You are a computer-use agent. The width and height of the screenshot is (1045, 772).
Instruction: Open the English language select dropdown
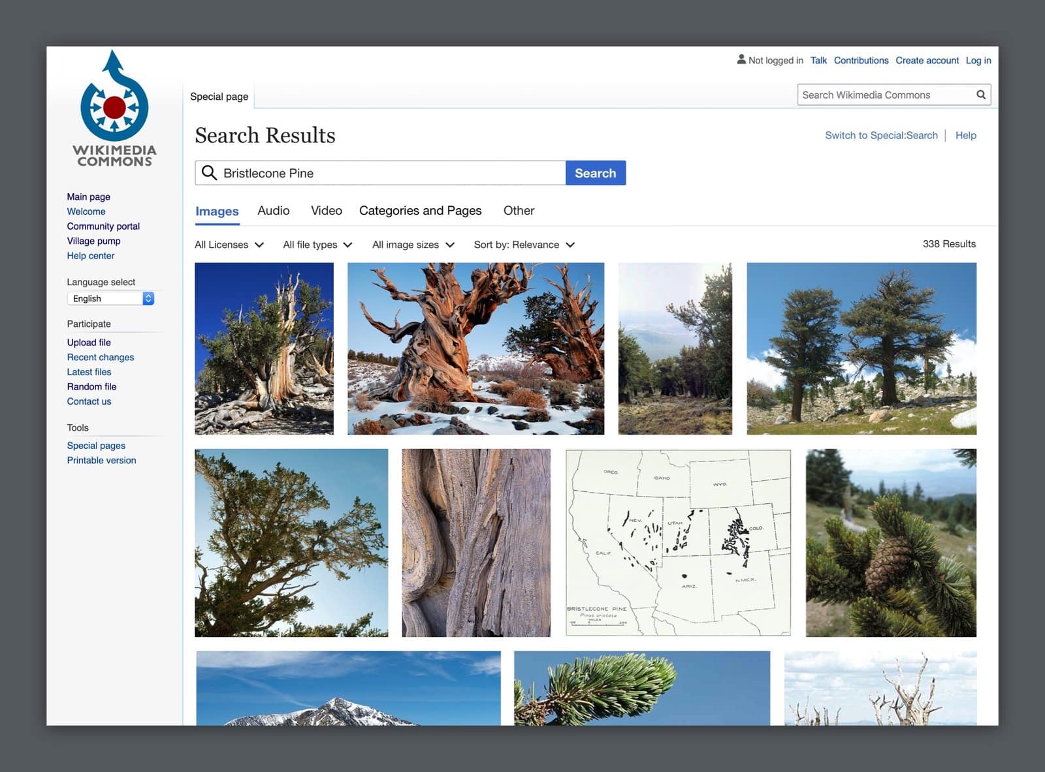pyautogui.click(x=110, y=298)
